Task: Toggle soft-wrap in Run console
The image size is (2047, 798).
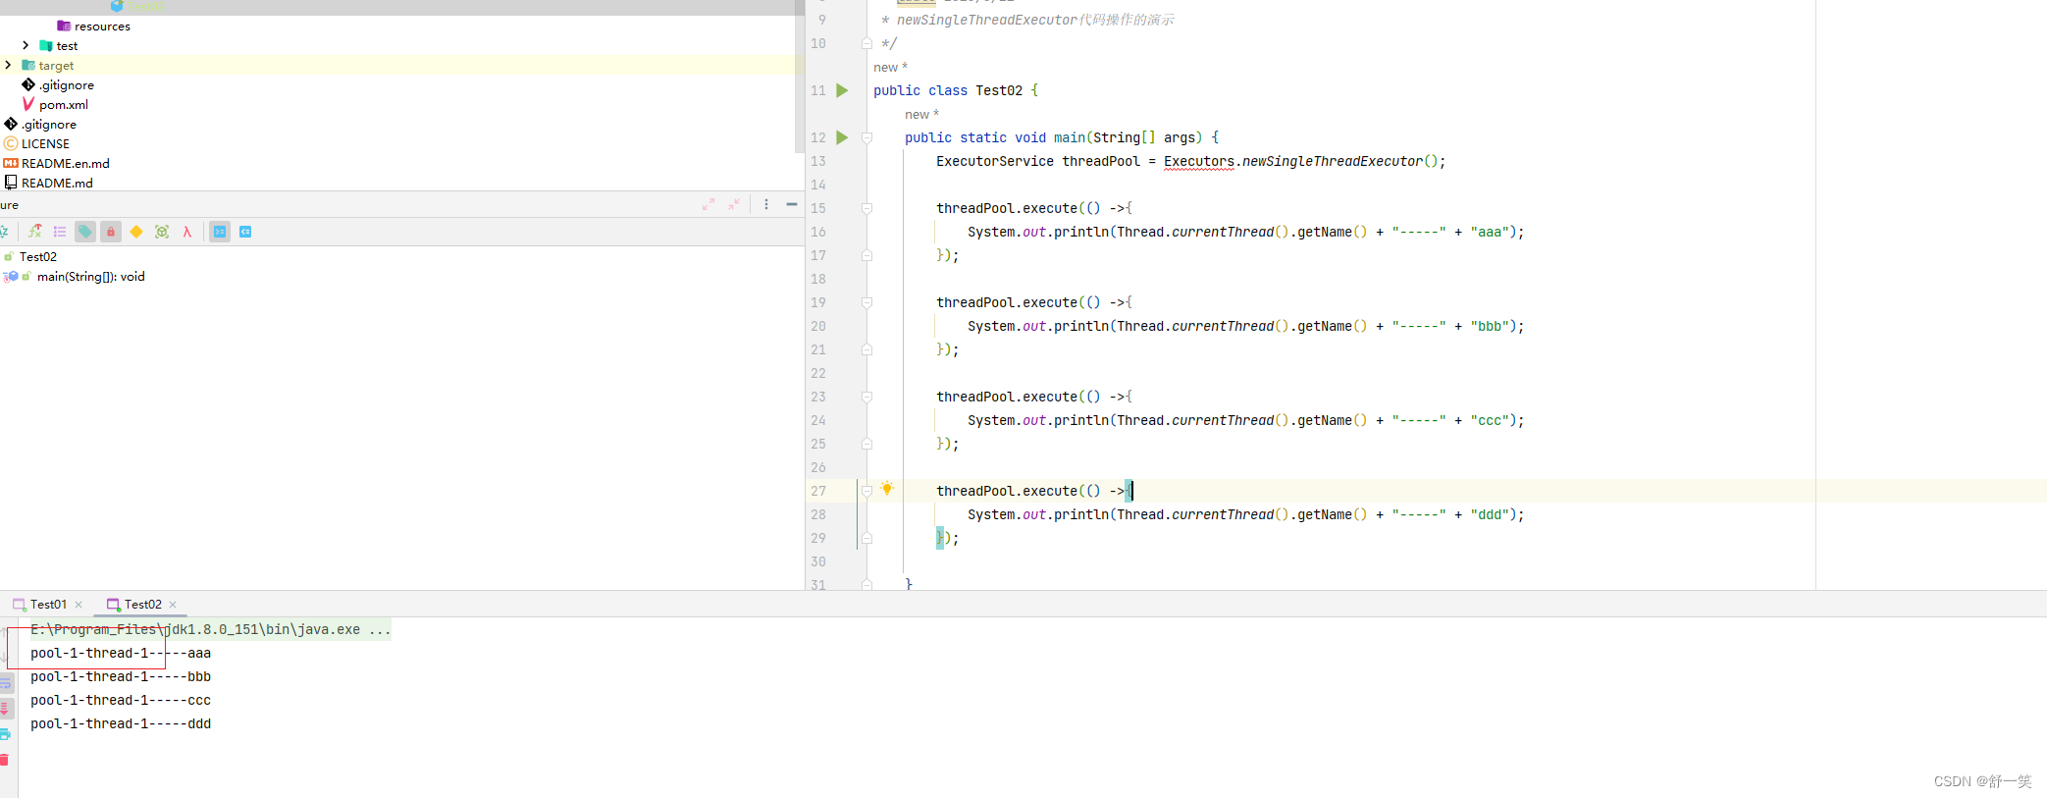Action: tap(5, 683)
